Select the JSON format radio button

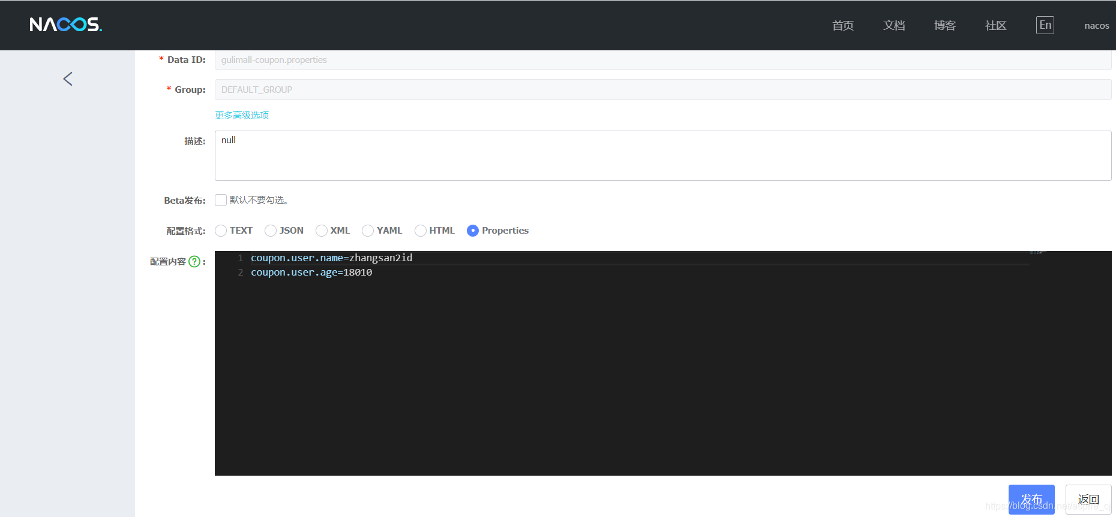point(271,231)
